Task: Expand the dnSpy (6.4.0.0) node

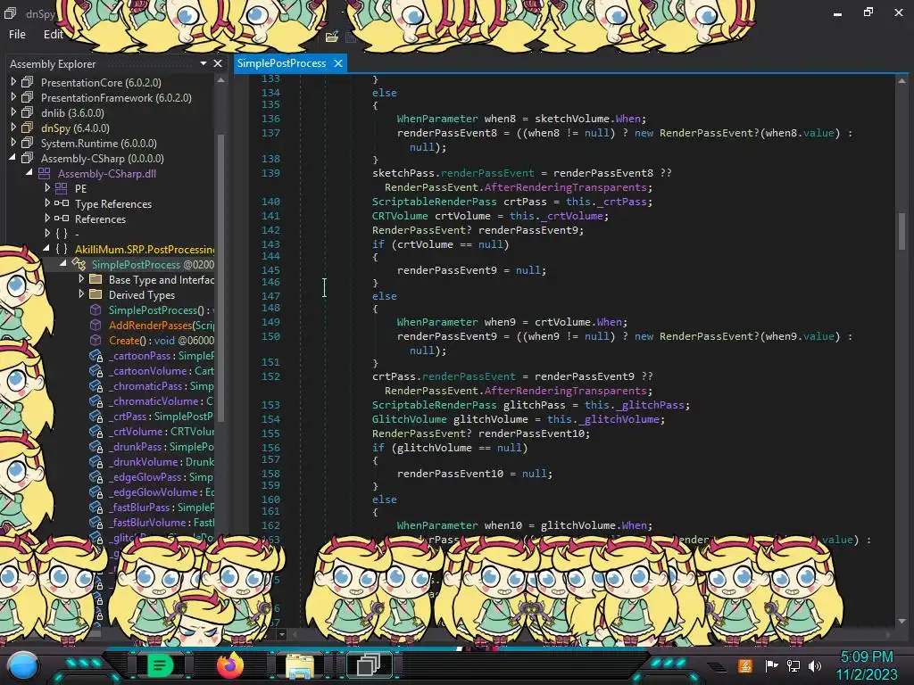Action: (13, 128)
